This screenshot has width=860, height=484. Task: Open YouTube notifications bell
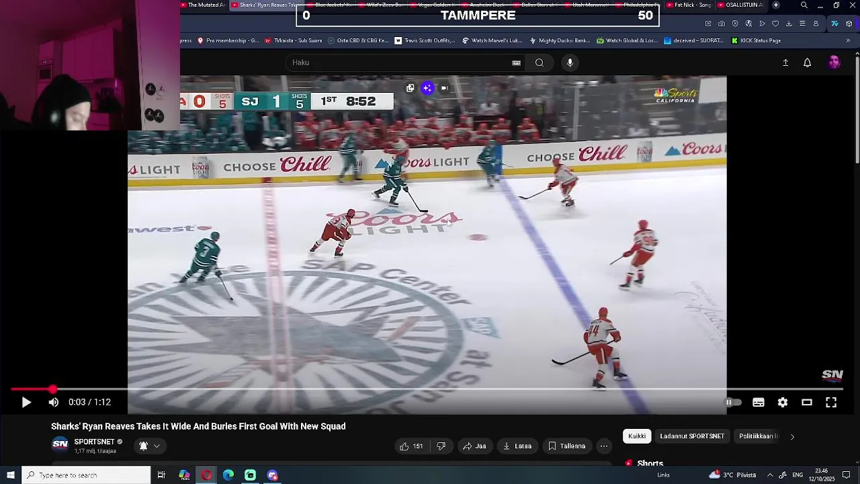[808, 63]
